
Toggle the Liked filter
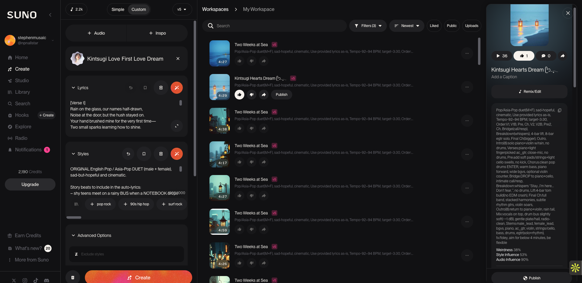click(434, 26)
